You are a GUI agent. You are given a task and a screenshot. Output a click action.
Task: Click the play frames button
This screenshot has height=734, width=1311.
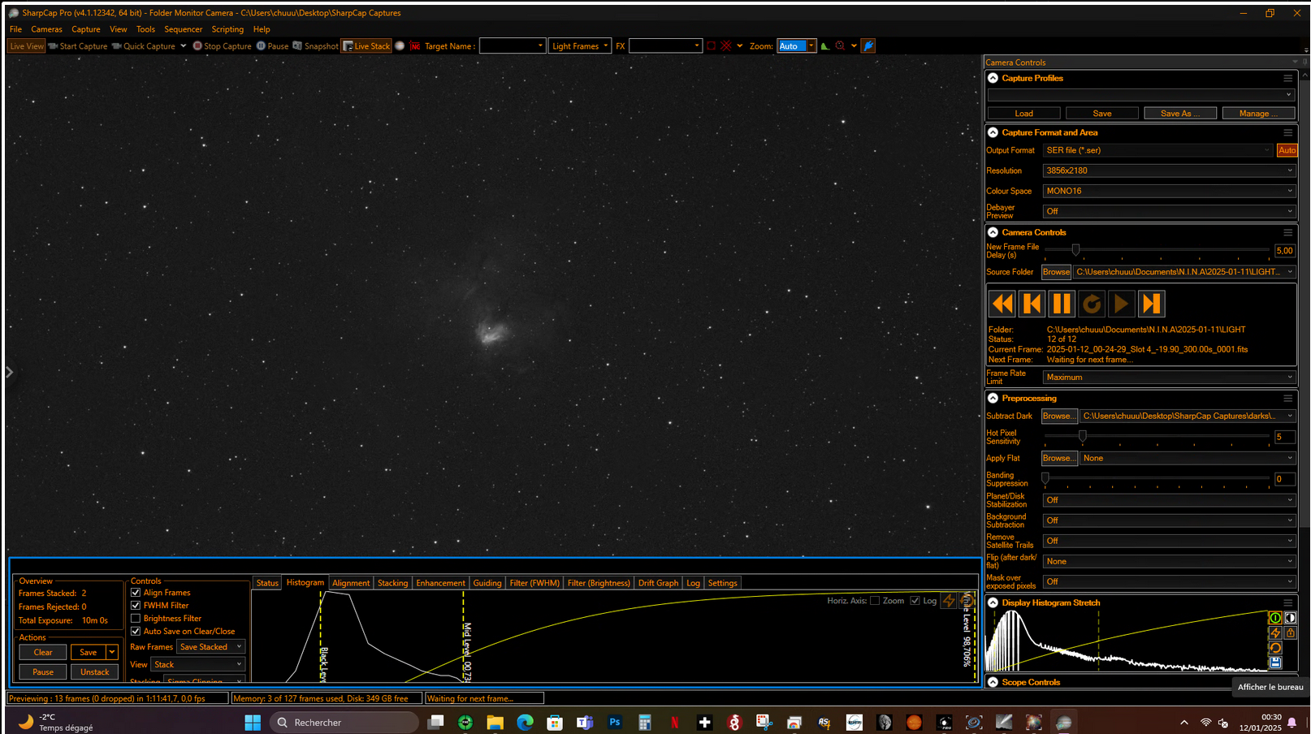[x=1122, y=304]
